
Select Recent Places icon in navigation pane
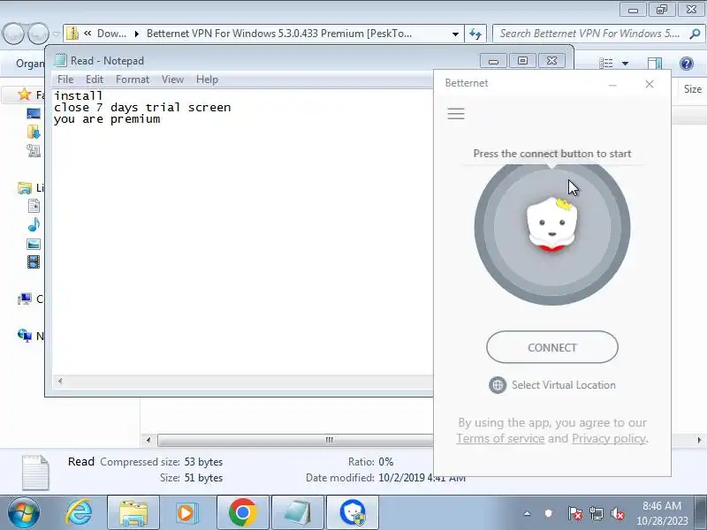34,150
